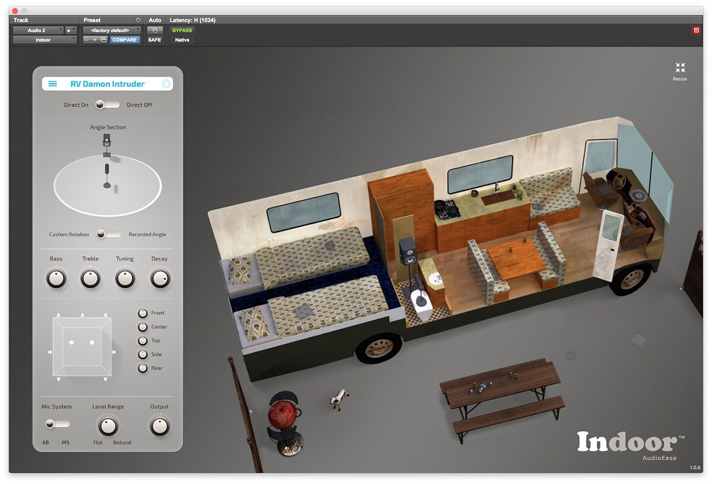Toggle the COMPARE button
The image size is (712, 484).
[125, 40]
